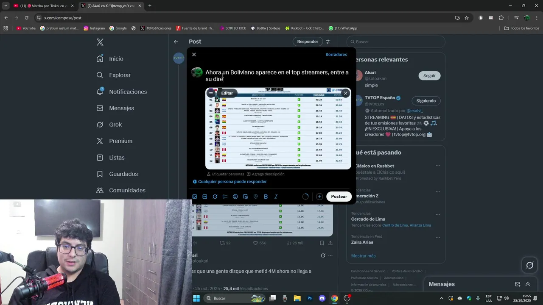Open Discord from the Windows taskbar
The image size is (543, 305).
(x=322, y=298)
